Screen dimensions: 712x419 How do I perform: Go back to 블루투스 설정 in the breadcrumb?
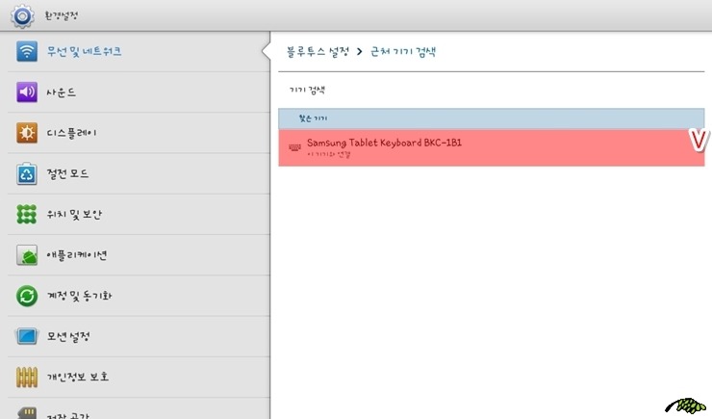(x=318, y=51)
